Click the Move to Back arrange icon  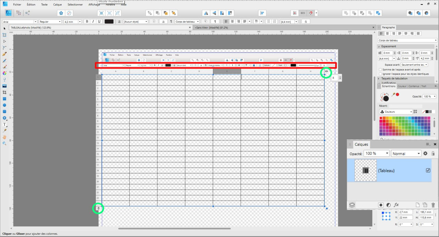coord(149,13)
